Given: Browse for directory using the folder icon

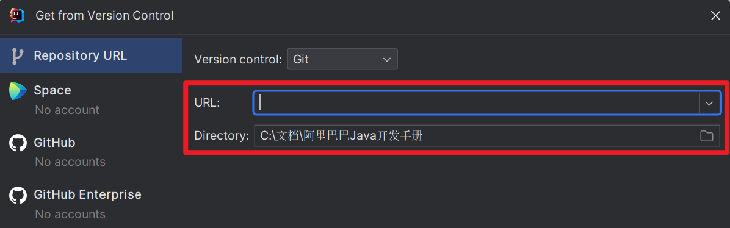Looking at the screenshot, I should tap(707, 136).
